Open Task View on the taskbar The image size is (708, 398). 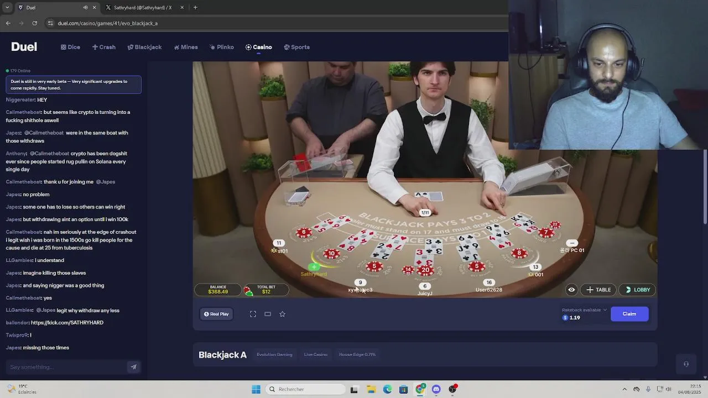click(x=354, y=389)
